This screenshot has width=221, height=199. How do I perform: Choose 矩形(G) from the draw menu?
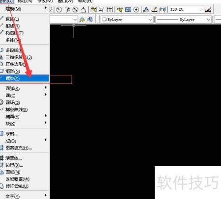pos(25,71)
